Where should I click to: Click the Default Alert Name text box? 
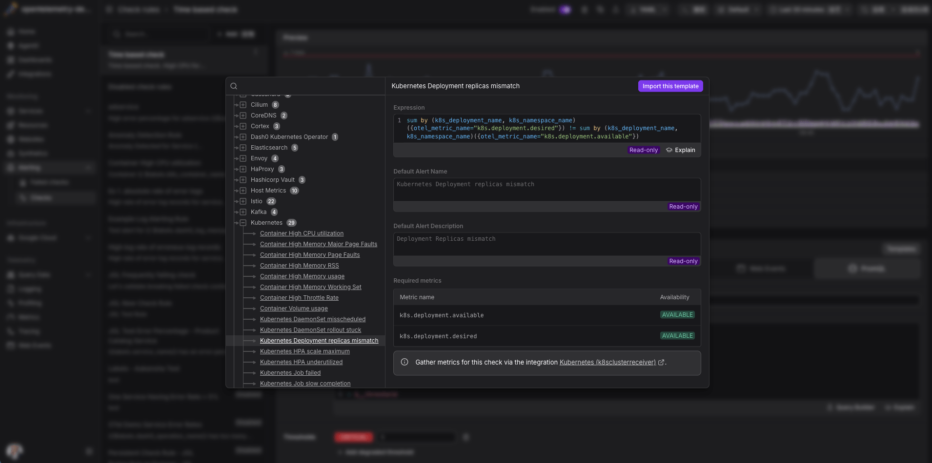(547, 190)
